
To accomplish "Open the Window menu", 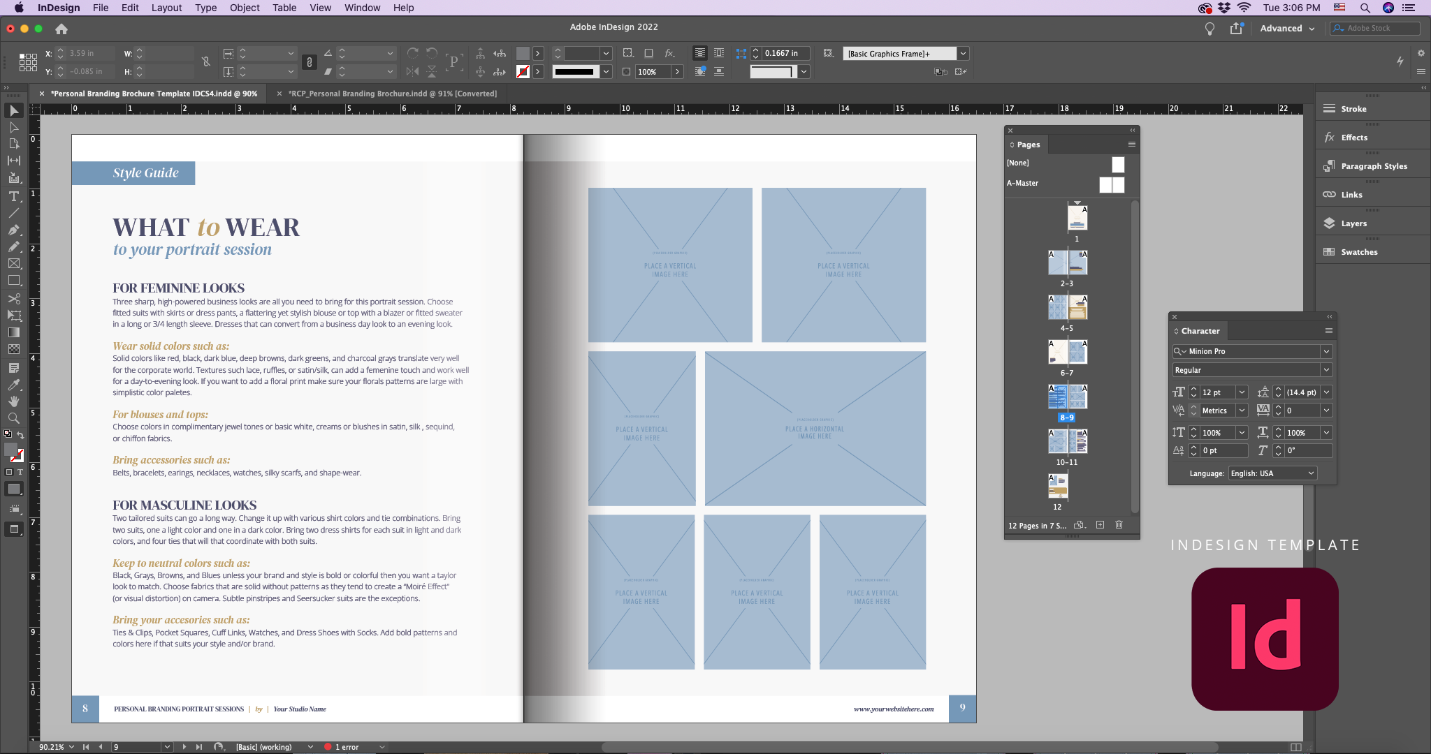I will coord(362,8).
